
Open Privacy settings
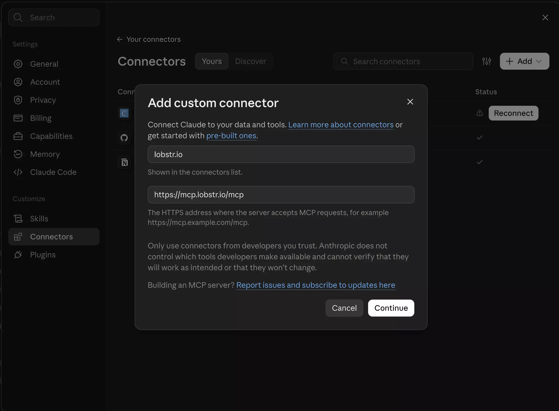[54, 100]
